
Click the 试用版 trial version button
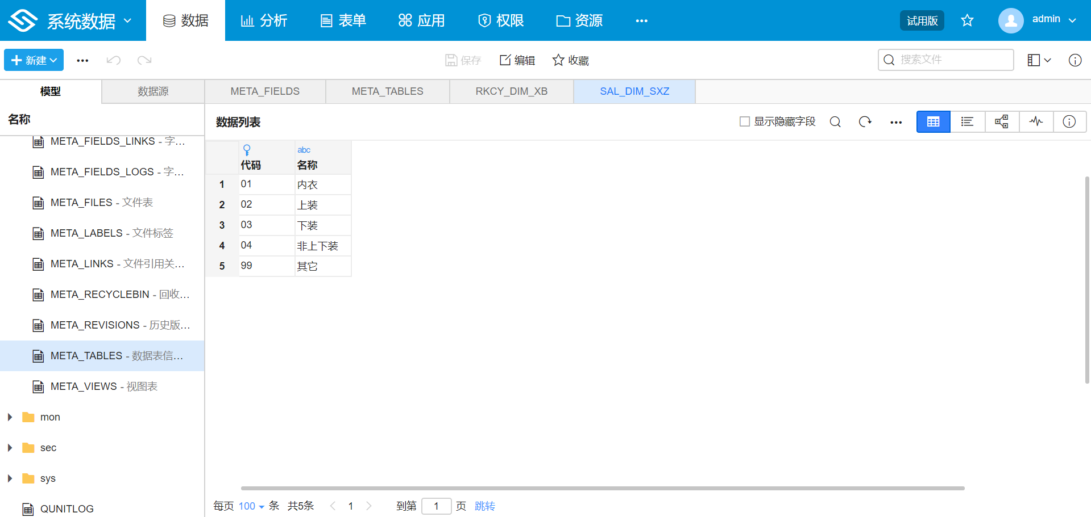(922, 19)
